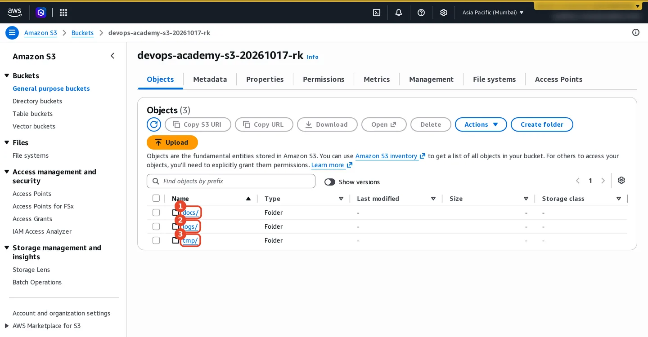Open the Actions dropdown
This screenshot has width=648, height=337.
(481, 124)
